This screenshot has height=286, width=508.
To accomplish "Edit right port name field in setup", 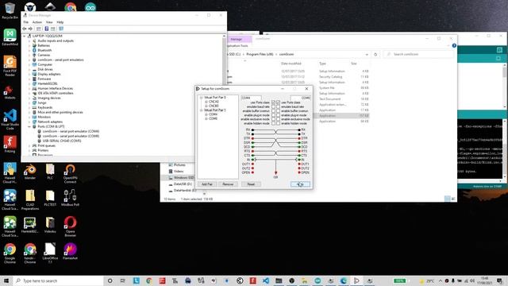I will point(300,98).
